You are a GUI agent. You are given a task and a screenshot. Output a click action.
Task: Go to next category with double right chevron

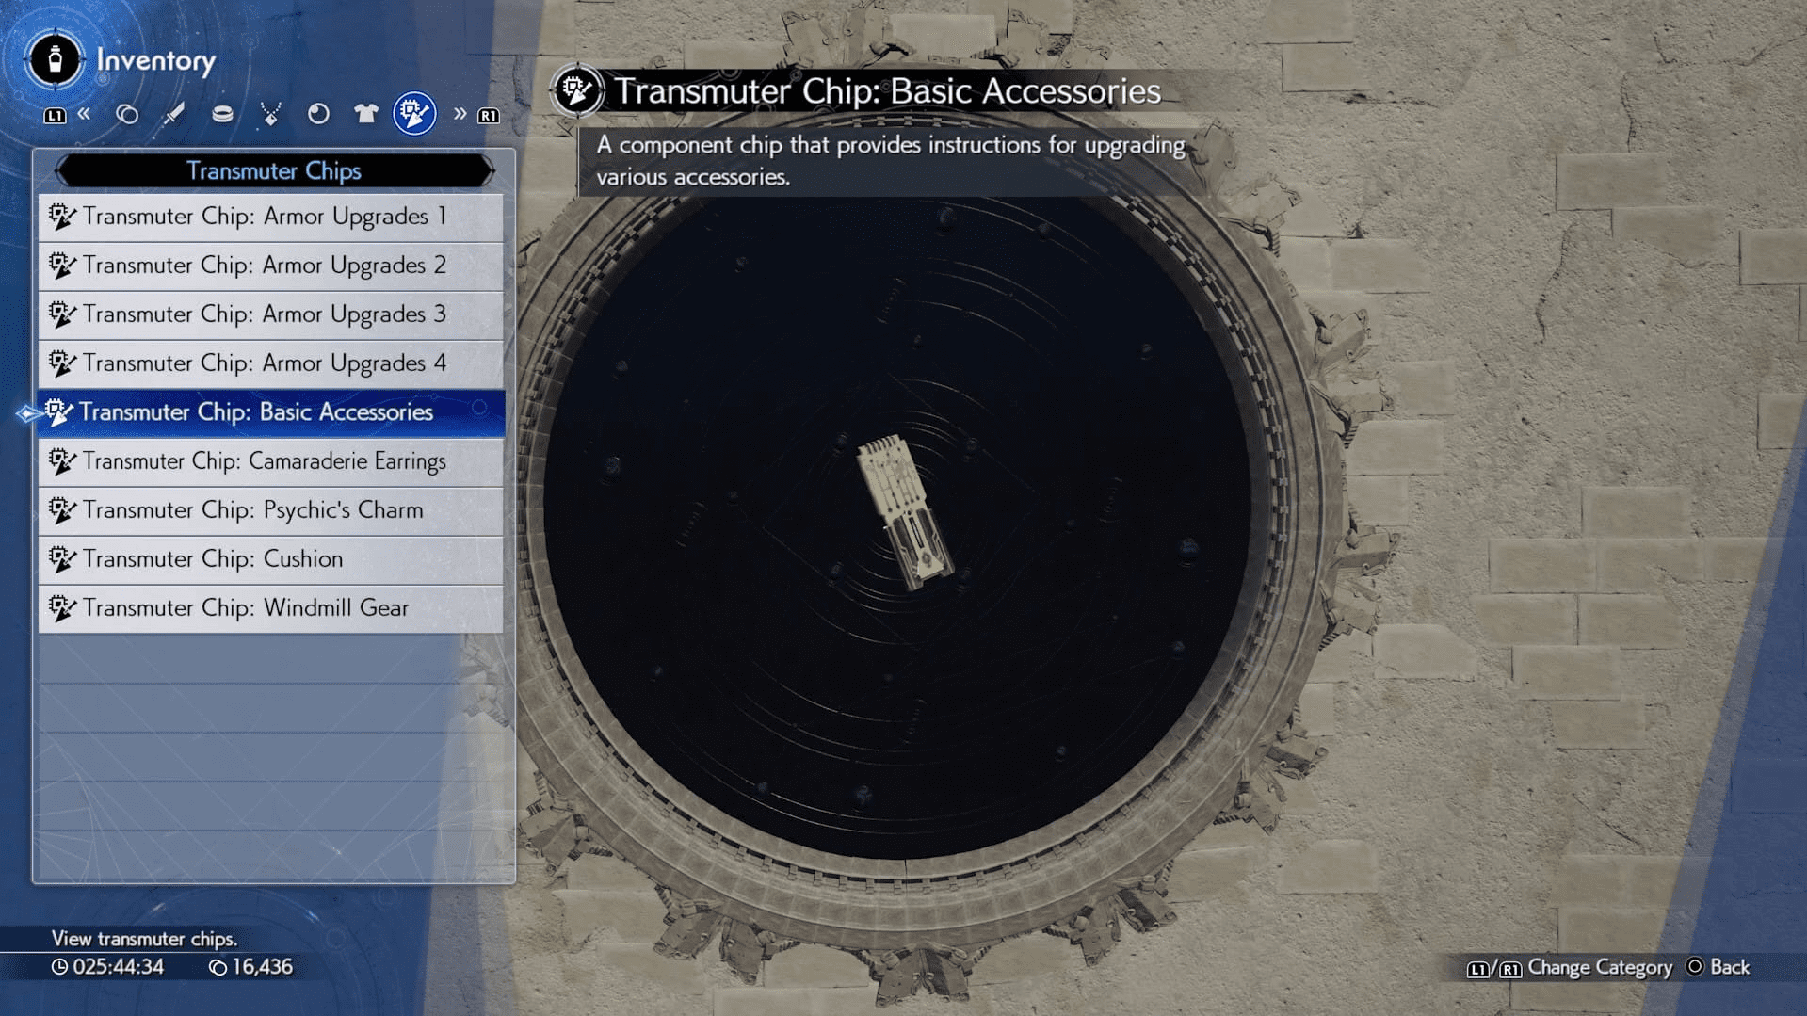[460, 114]
